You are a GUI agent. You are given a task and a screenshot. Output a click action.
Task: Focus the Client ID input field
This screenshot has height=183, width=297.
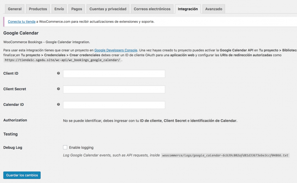point(114,74)
